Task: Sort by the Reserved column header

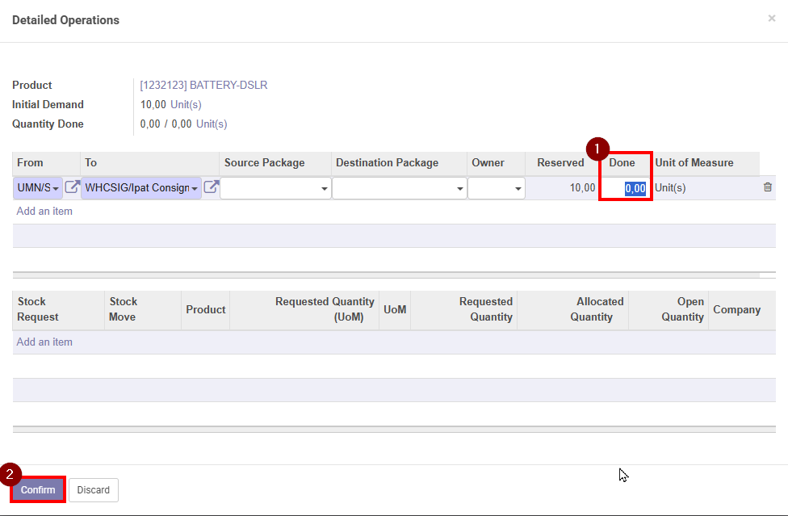Action: tap(560, 162)
